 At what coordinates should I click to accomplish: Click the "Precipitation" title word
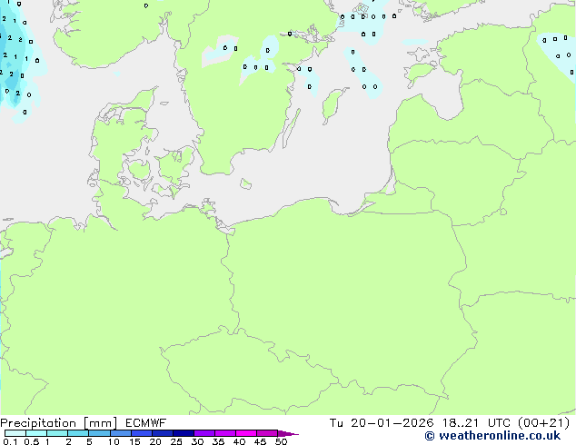click(x=38, y=423)
